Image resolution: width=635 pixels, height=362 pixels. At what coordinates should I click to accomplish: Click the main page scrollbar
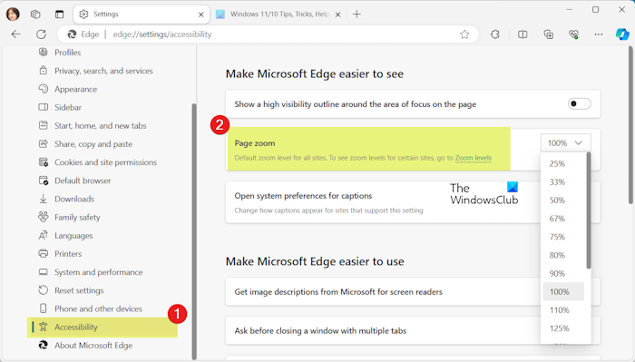tap(631, 126)
